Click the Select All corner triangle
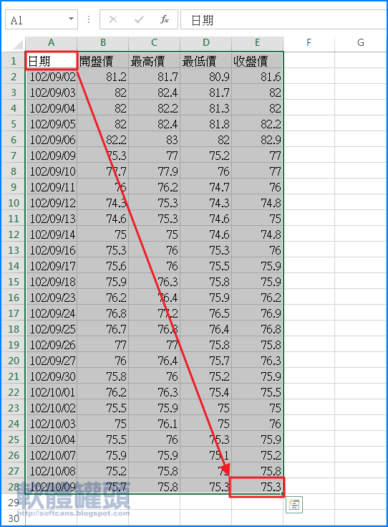The width and height of the screenshot is (388, 527). (x=16, y=44)
